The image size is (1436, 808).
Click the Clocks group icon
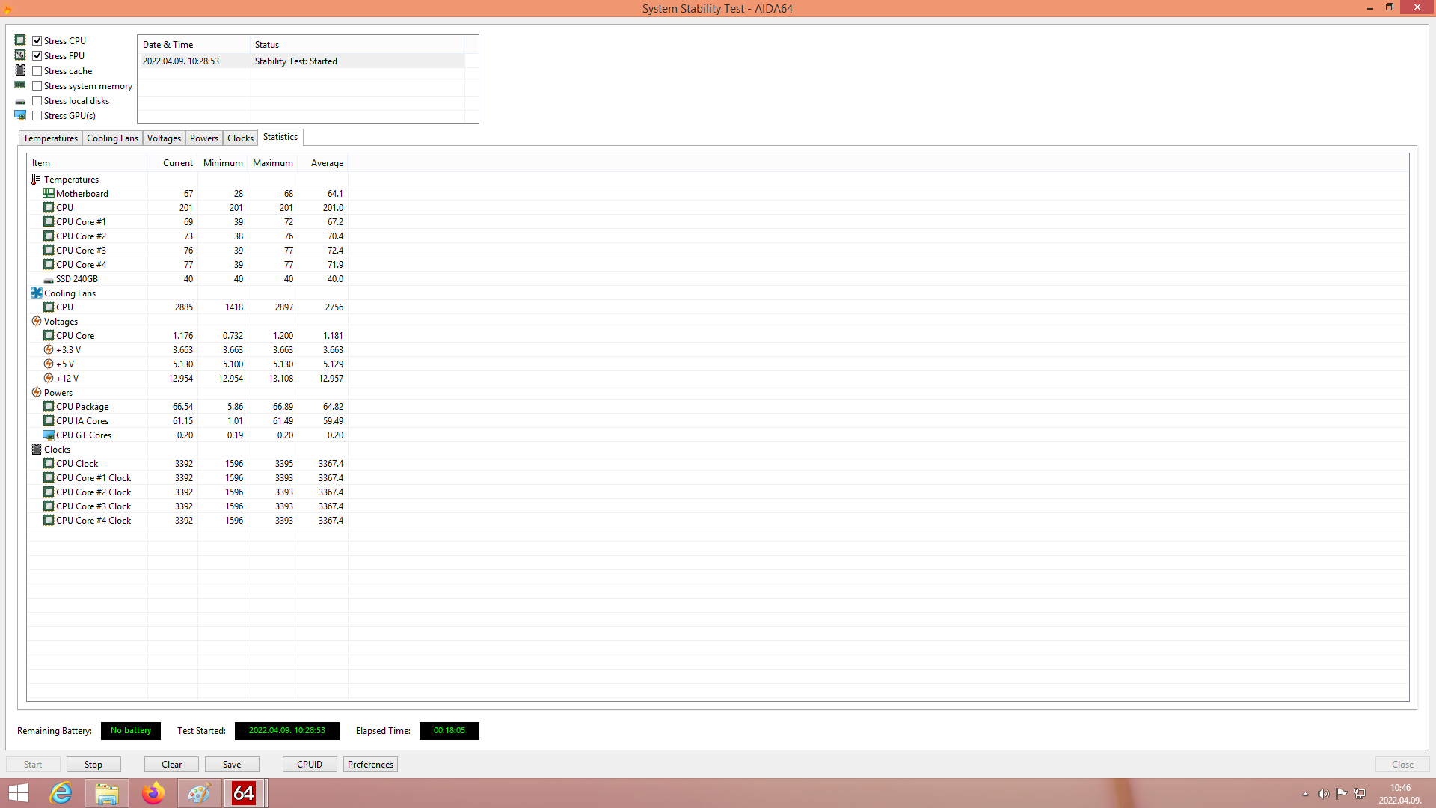point(37,450)
